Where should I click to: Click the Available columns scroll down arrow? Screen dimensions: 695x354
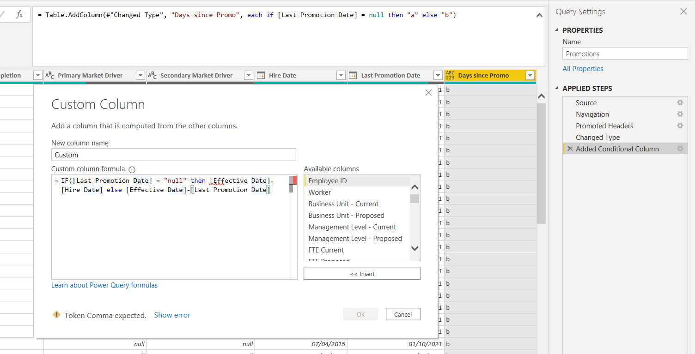(x=415, y=248)
